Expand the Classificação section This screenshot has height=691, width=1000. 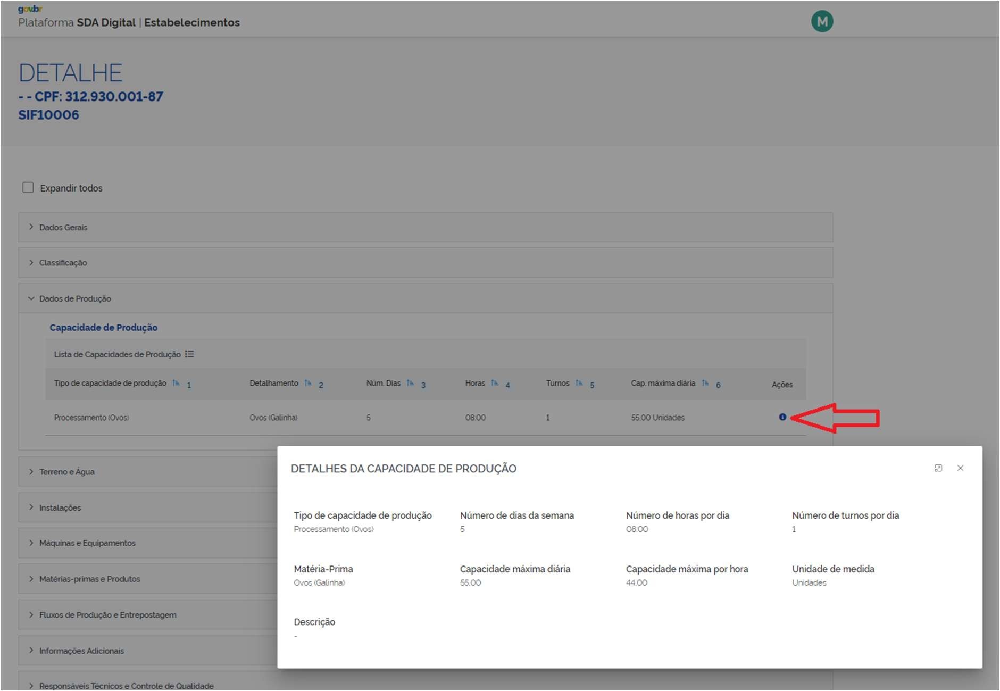click(63, 263)
